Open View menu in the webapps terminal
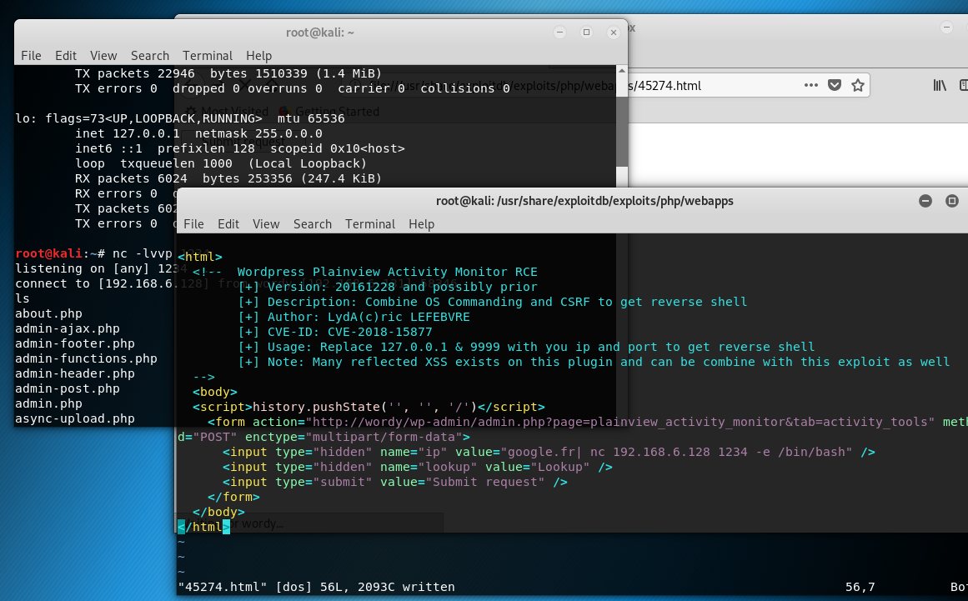 click(x=265, y=224)
